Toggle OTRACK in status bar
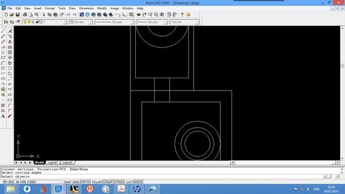The image size is (345, 194). pos(119,182)
